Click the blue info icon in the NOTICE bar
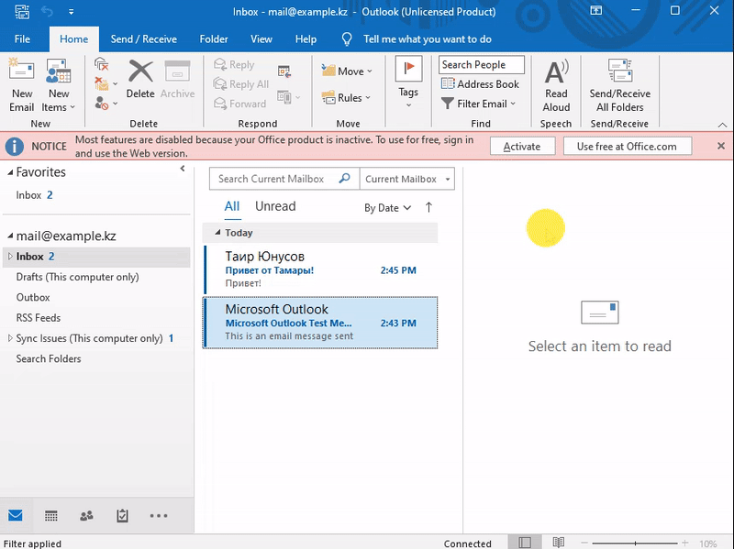Image resolution: width=734 pixels, height=549 pixels. [15, 147]
